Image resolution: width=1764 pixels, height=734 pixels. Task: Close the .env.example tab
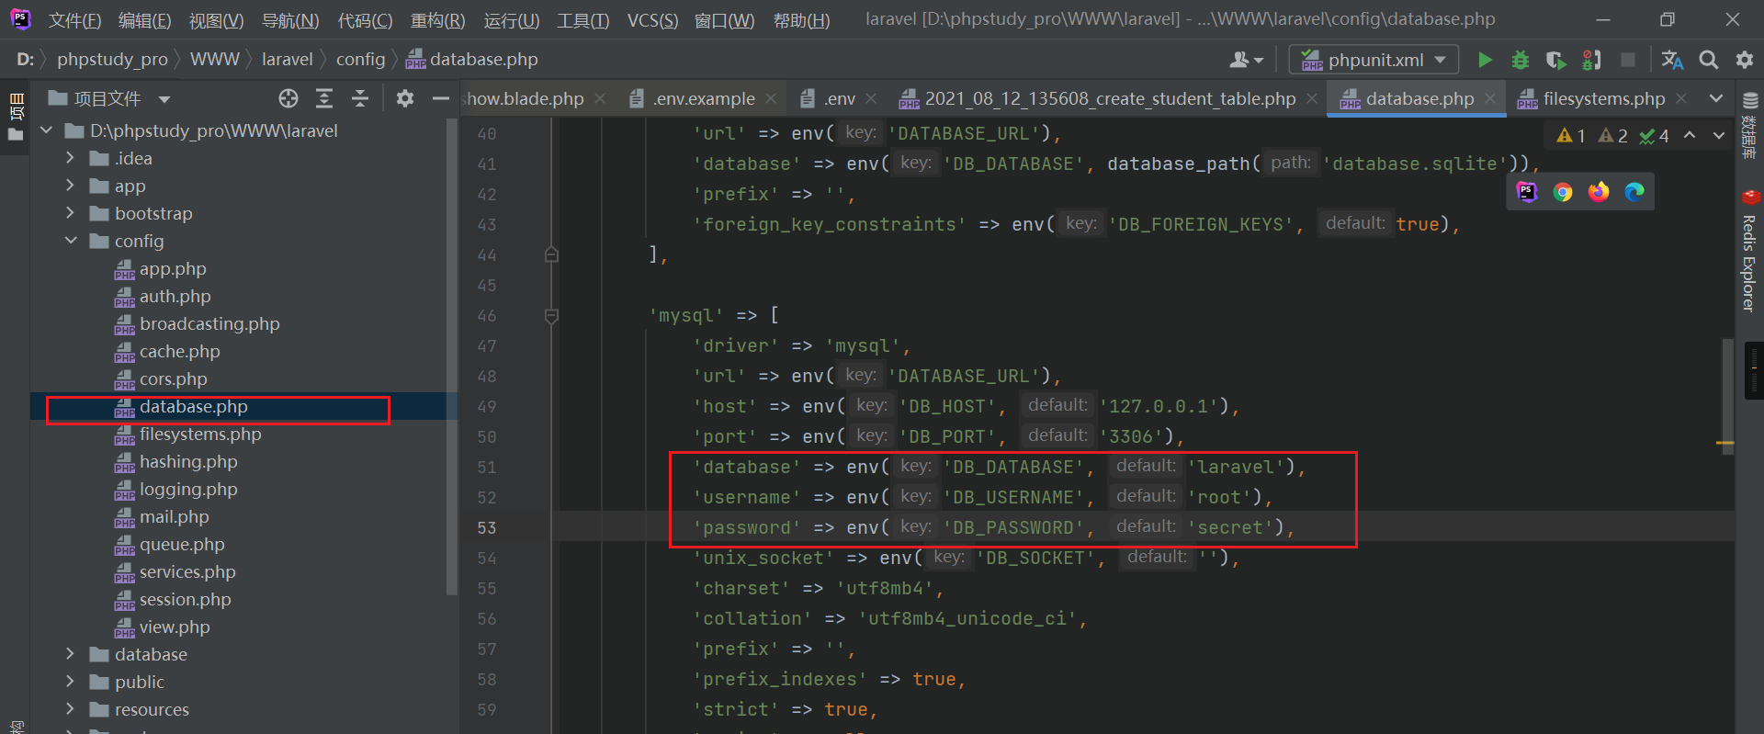pyautogui.click(x=771, y=98)
